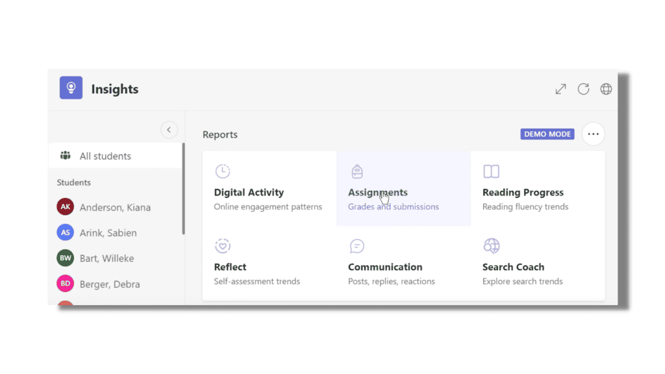Viewport: 665px width, 374px height.
Task: Select student Anderson, Kiana
Action: click(x=116, y=207)
